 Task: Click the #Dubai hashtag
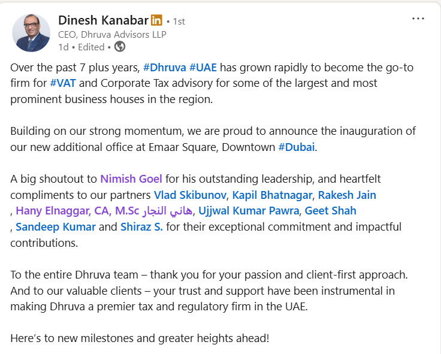click(x=297, y=147)
